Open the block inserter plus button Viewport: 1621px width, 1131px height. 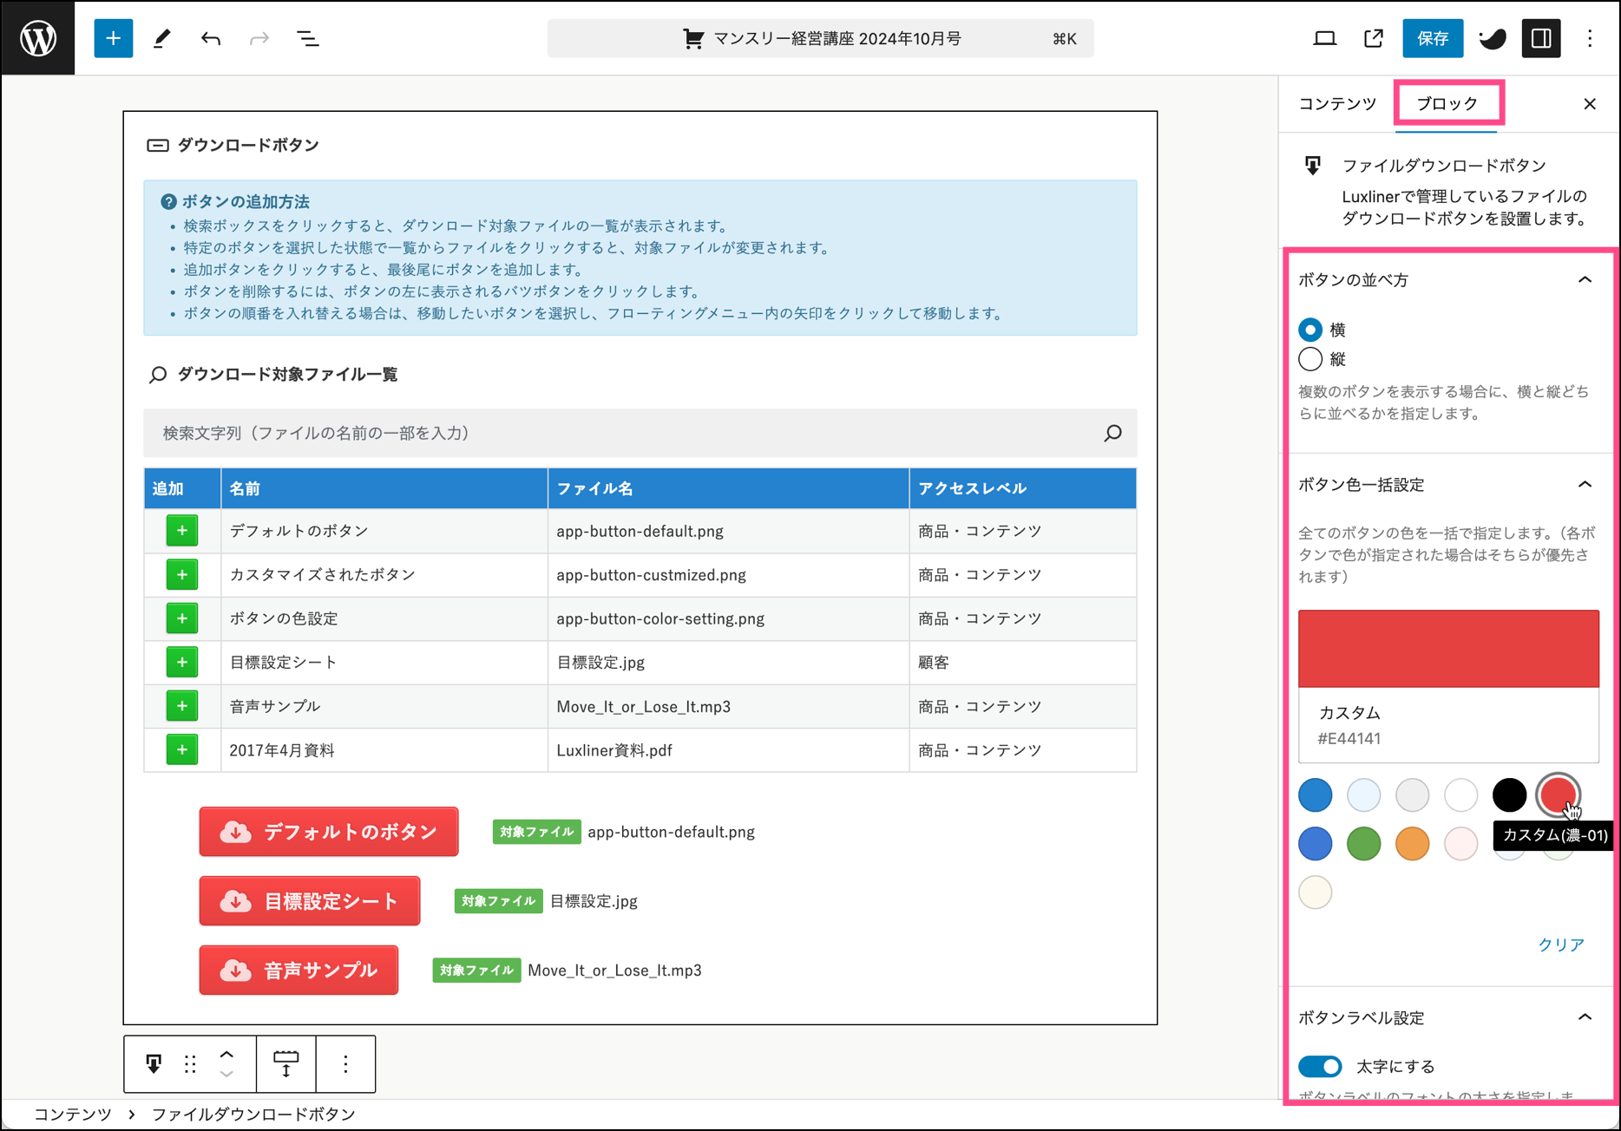tap(113, 38)
